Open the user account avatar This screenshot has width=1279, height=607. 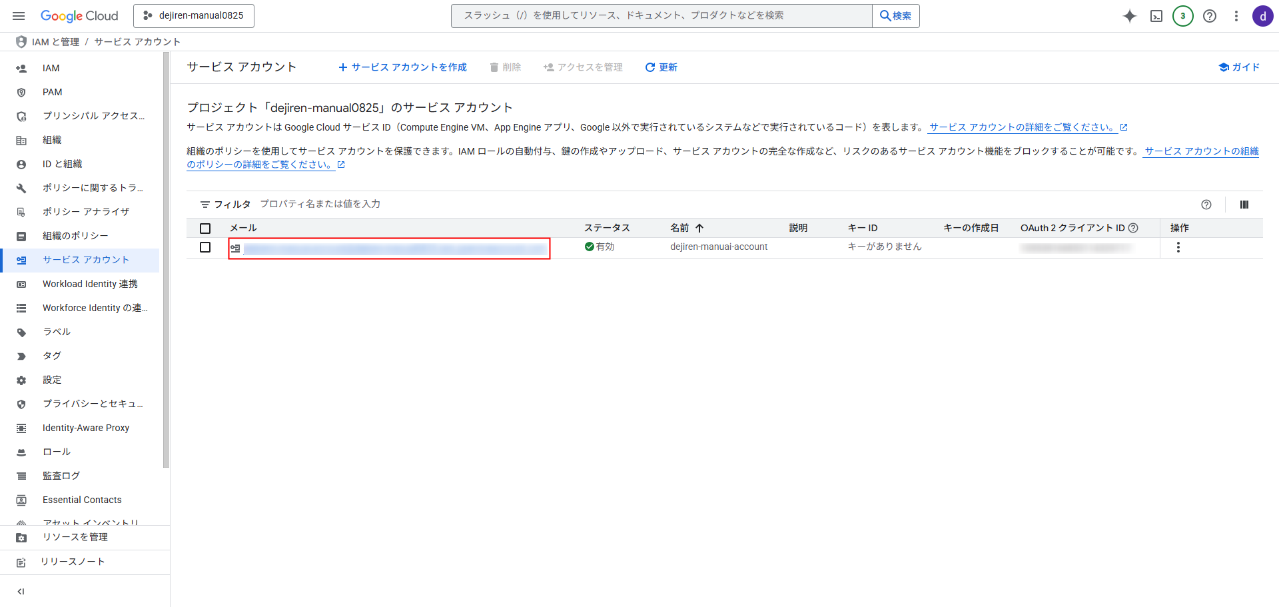click(1262, 16)
